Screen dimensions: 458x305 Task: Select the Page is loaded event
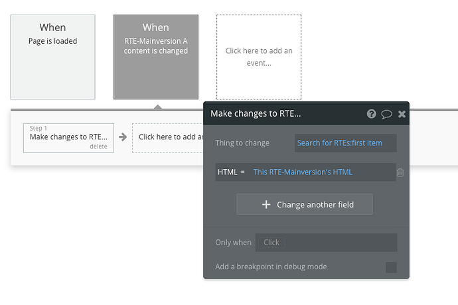tap(53, 57)
